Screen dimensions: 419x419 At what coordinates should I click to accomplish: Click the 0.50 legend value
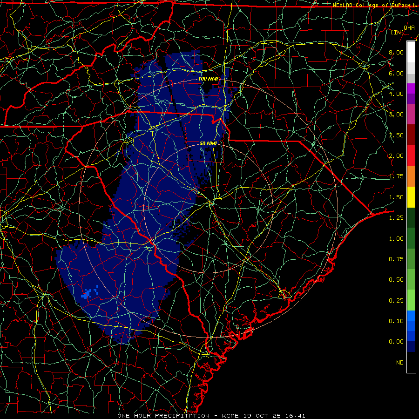[x=396, y=280]
